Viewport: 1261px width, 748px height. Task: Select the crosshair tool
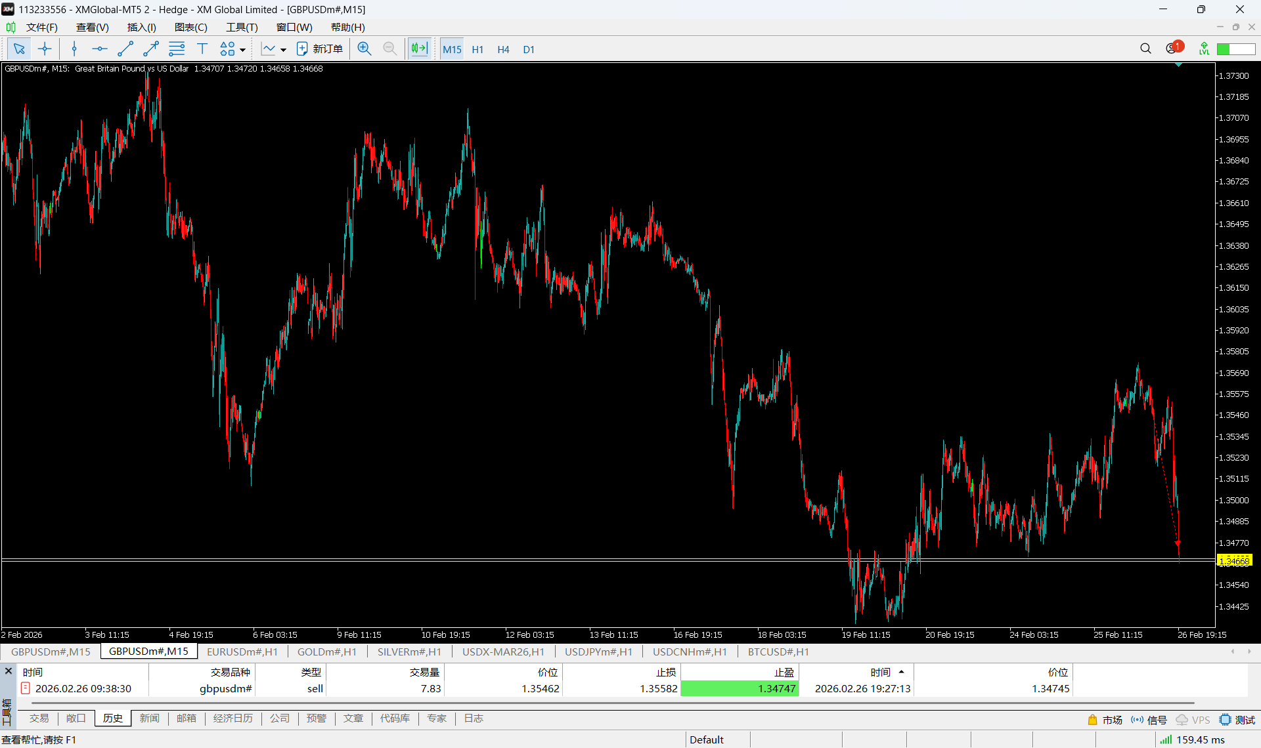[x=45, y=49]
